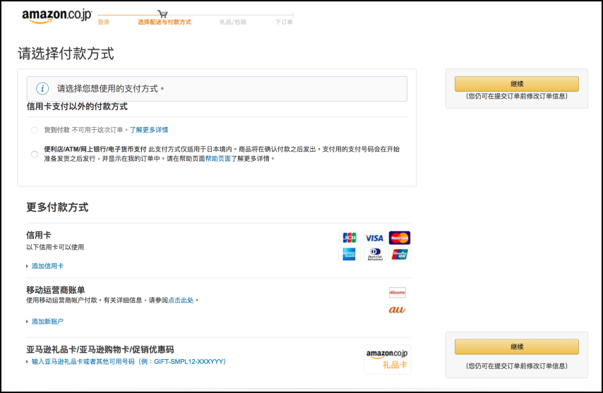Click the UnionPay card logo
The width and height of the screenshot is (603, 393).
coord(399,255)
